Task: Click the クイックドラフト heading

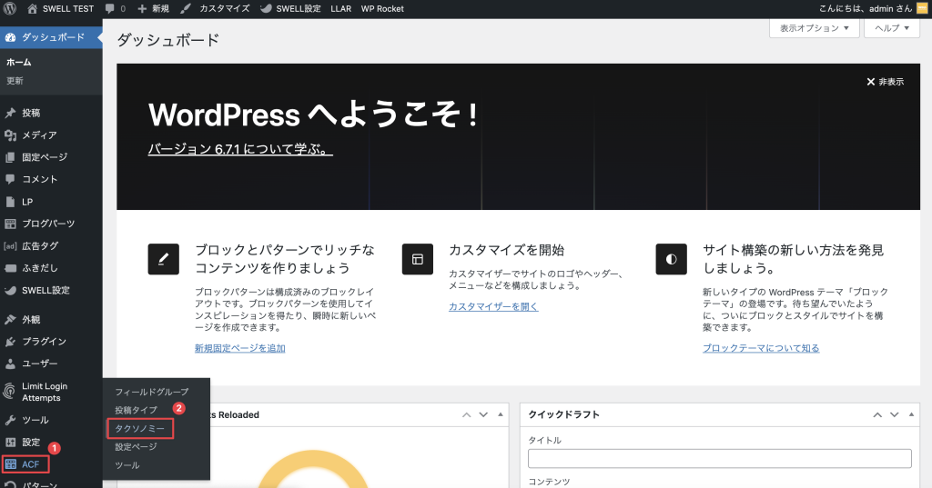Action: tap(563, 414)
